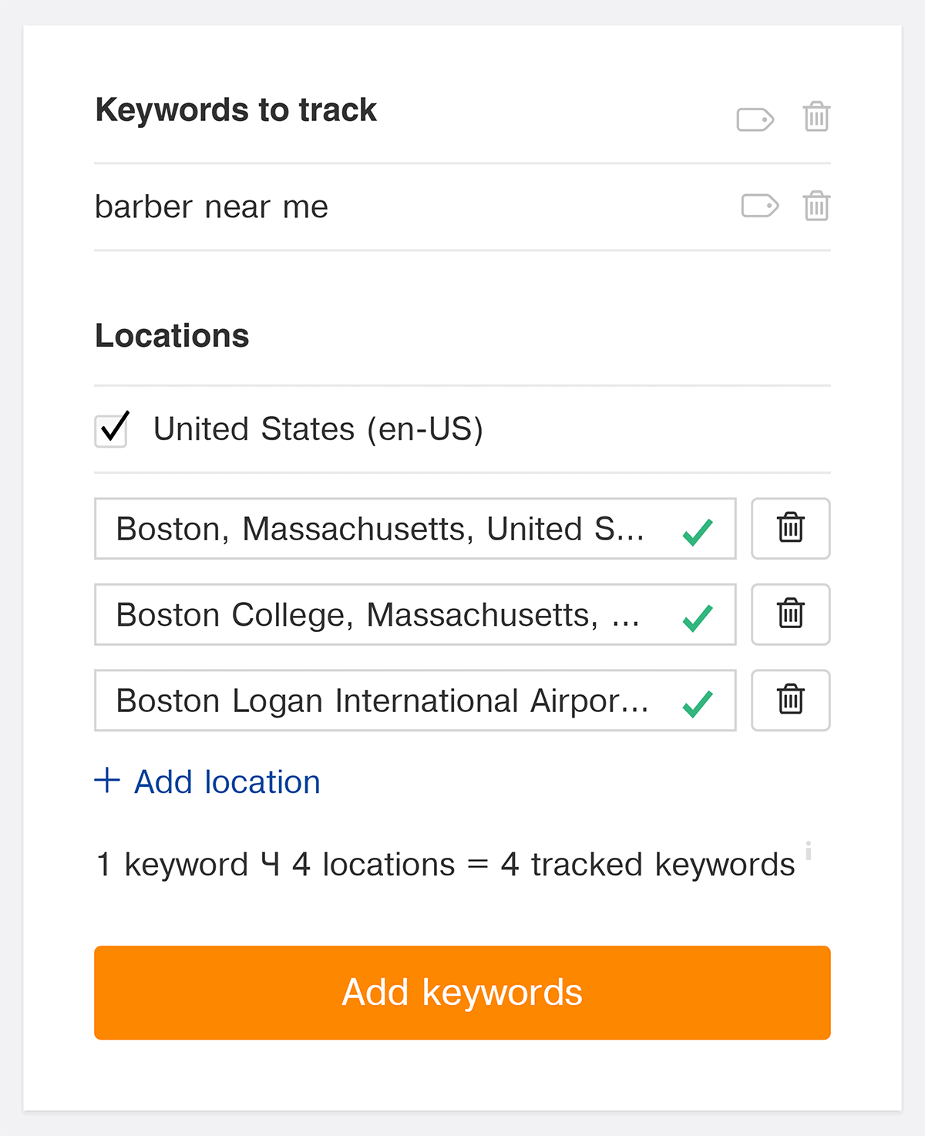Click the tracked keywords summary text
Screen dimensions: 925x1136
445,865
